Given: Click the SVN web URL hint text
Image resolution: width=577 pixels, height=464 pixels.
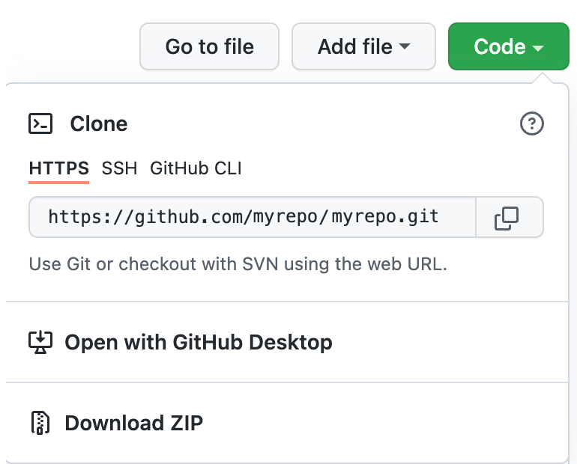Looking at the screenshot, I should tap(238, 263).
